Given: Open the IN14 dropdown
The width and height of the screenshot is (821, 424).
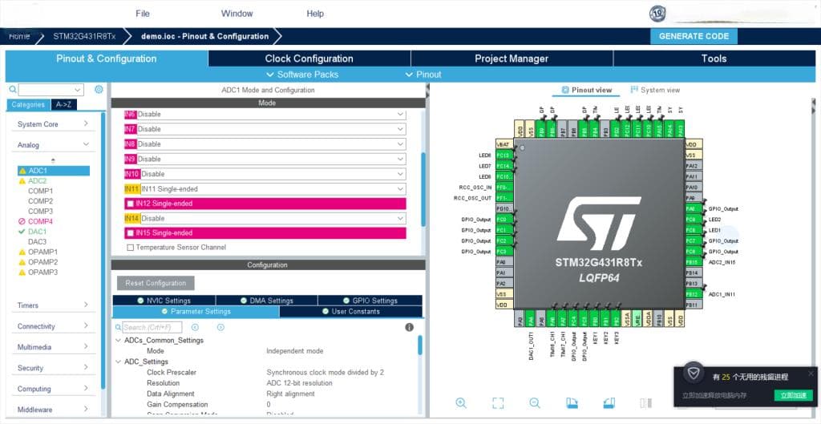Looking at the screenshot, I should pos(400,218).
